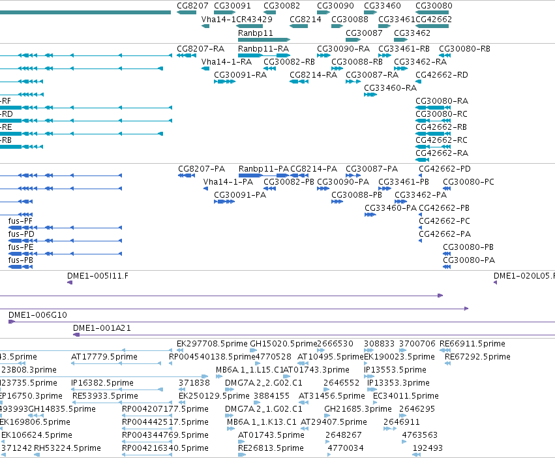Select EST RE26813.5prime label

pyautogui.click(x=271, y=448)
